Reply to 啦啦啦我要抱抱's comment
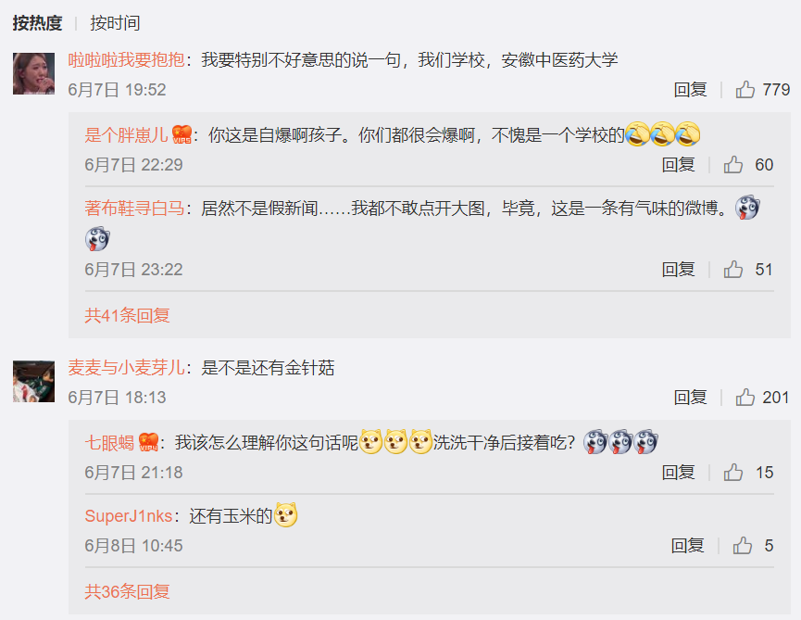The image size is (801, 620). click(690, 90)
